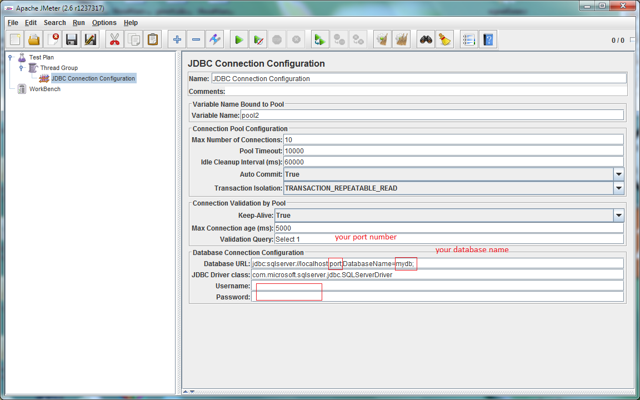This screenshot has height=400, width=640.
Task: Open the Auto Commit dropdown
Action: (x=619, y=174)
